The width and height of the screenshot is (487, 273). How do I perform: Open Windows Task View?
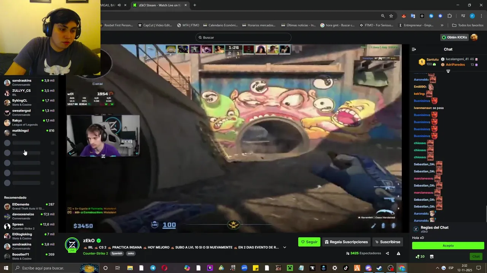coord(118,268)
